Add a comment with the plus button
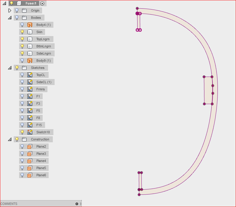The image size is (236, 207). tap(77, 204)
